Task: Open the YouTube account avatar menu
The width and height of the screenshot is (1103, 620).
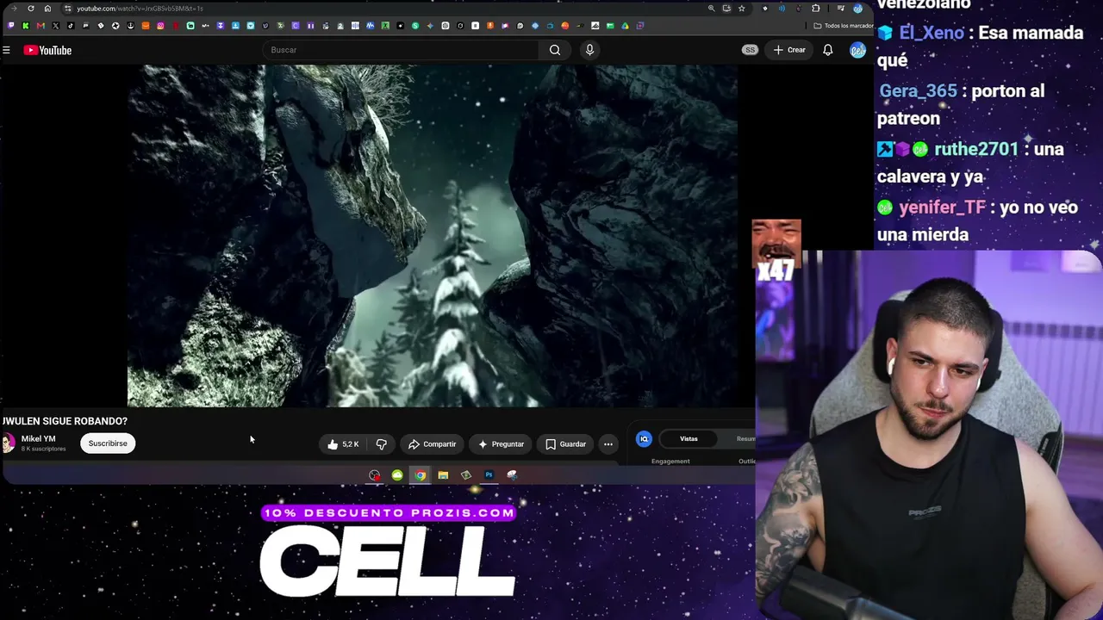Action: (857, 50)
